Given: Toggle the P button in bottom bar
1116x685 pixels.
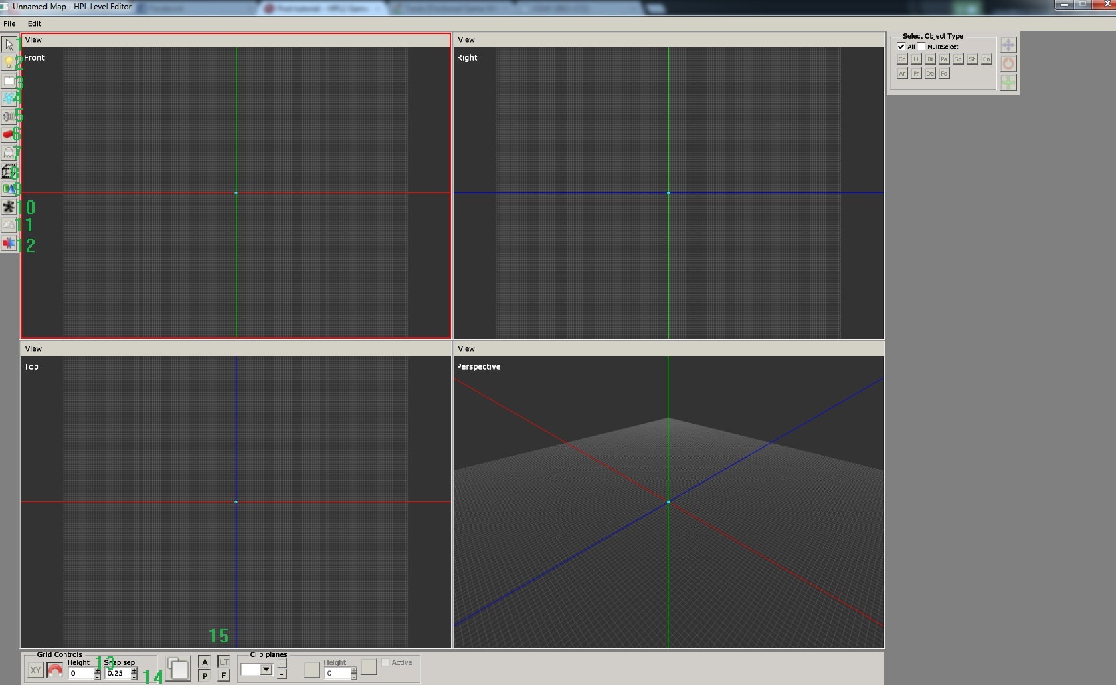Looking at the screenshot, I should (205, 676).
